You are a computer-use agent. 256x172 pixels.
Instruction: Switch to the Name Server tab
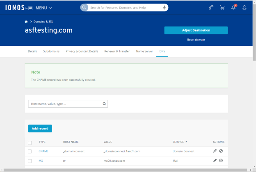point(144,51)
